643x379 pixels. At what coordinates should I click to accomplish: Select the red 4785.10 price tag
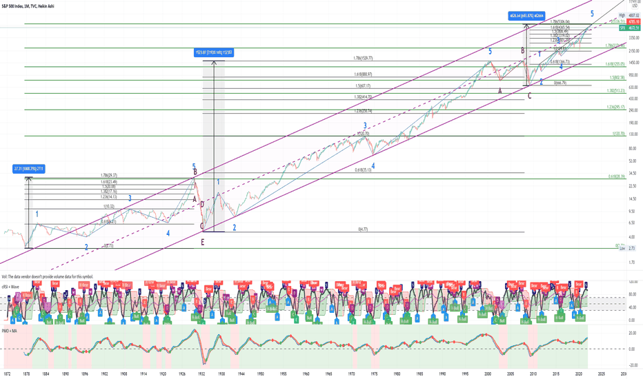pos(634,21)
